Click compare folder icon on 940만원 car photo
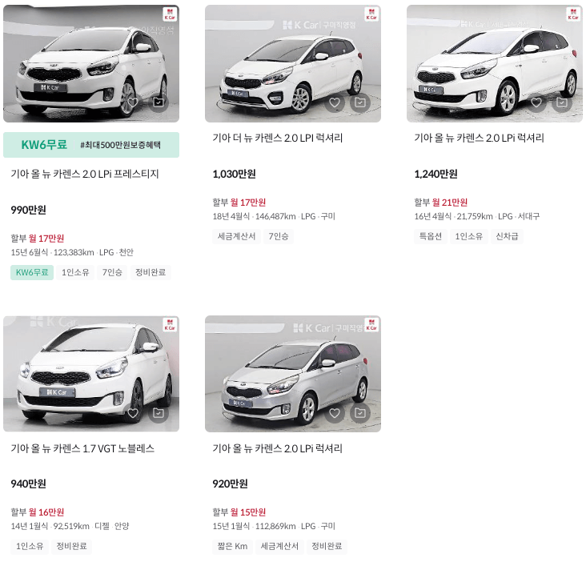Image resolution: width=586 pixels, height=562 pixels. click(159, 412)
